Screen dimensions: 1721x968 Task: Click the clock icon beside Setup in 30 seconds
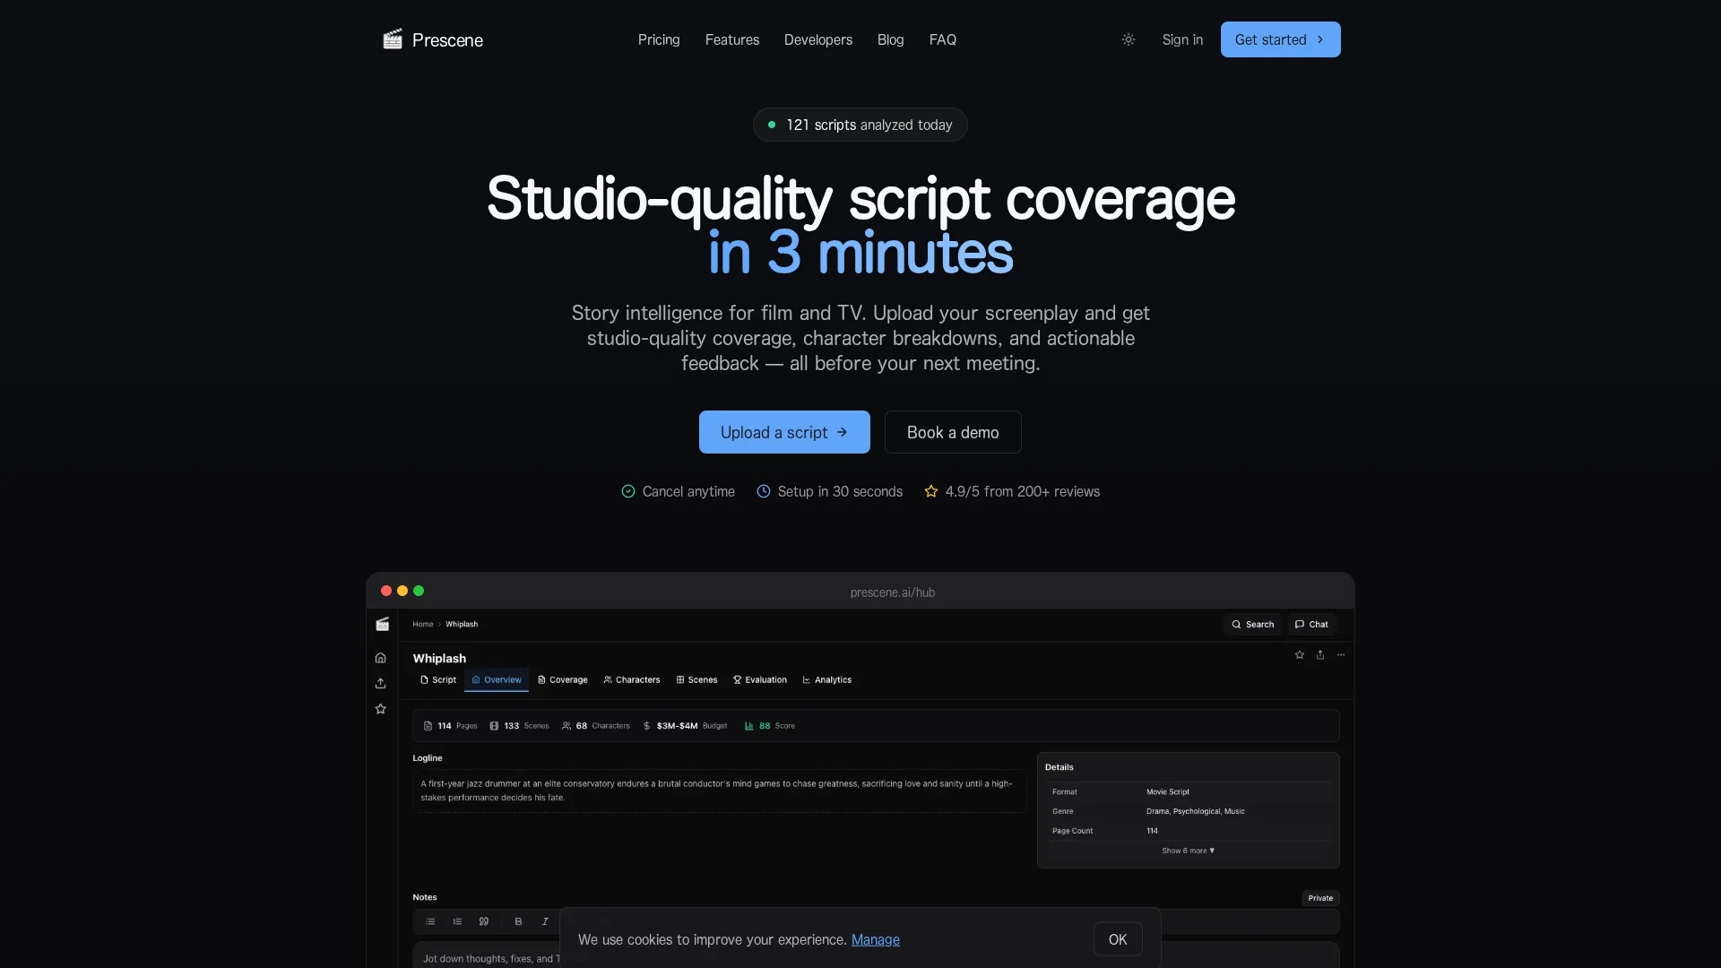(x=764, y=491)
